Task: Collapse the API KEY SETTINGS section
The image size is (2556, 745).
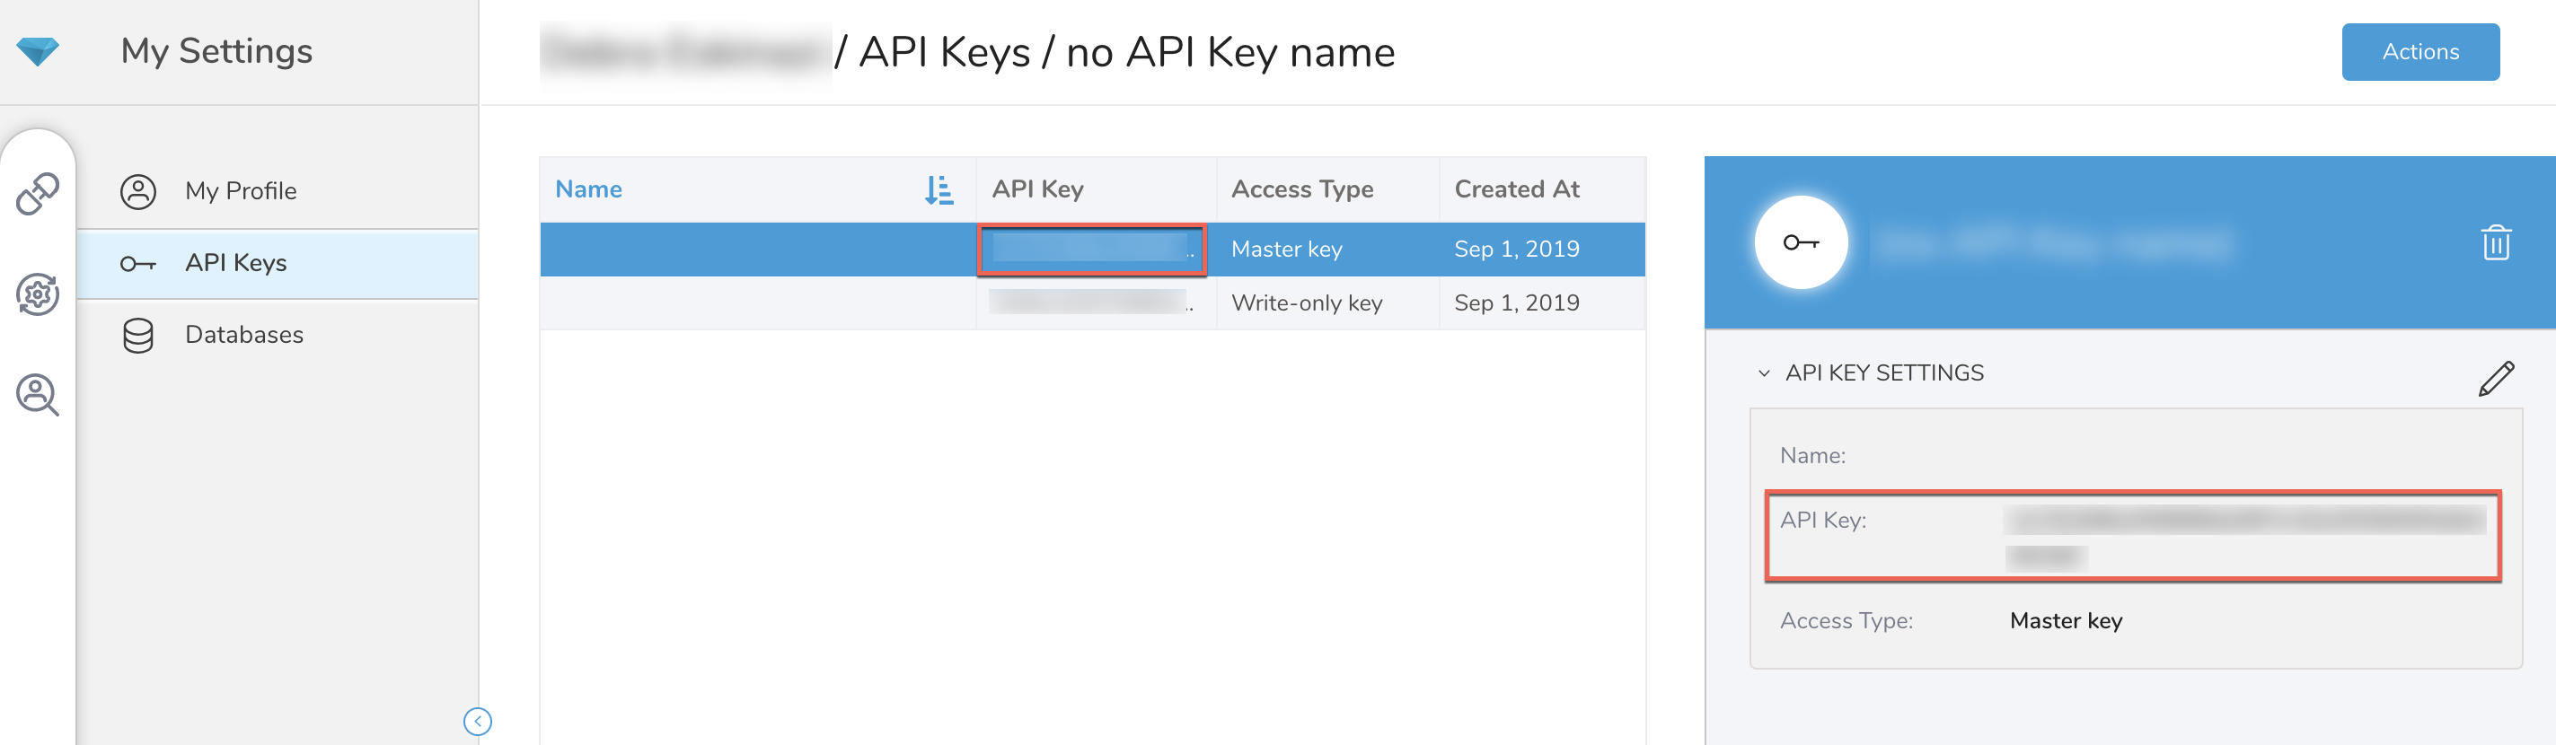Action: click(x=1763, y=374)
